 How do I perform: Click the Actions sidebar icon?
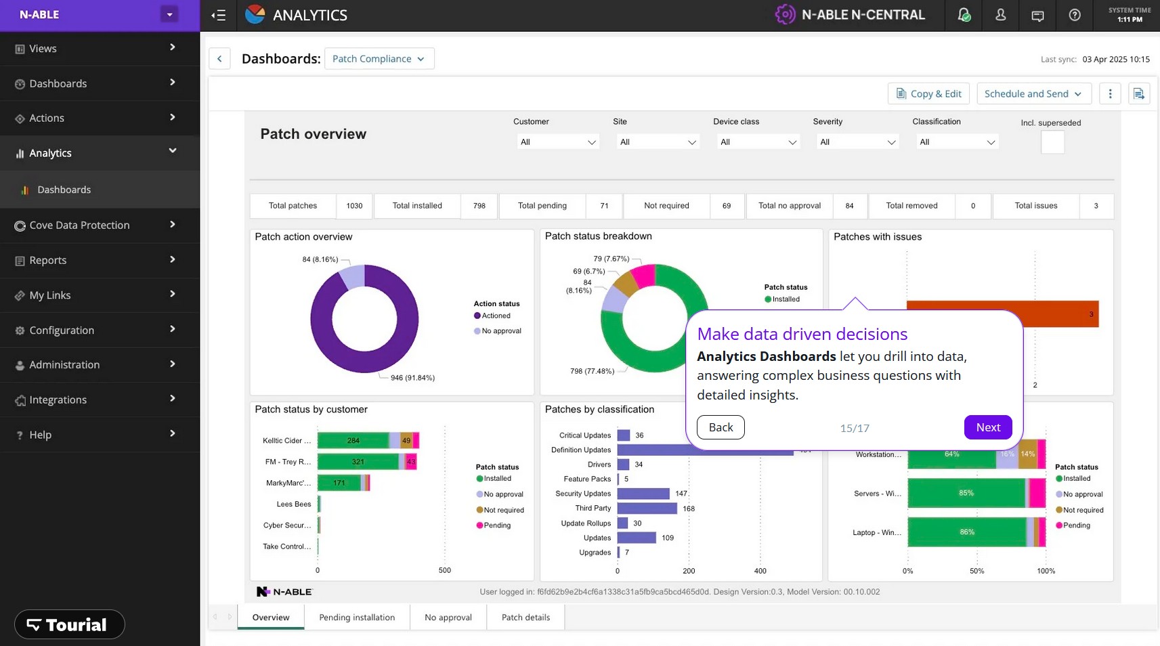click(20, 119)
